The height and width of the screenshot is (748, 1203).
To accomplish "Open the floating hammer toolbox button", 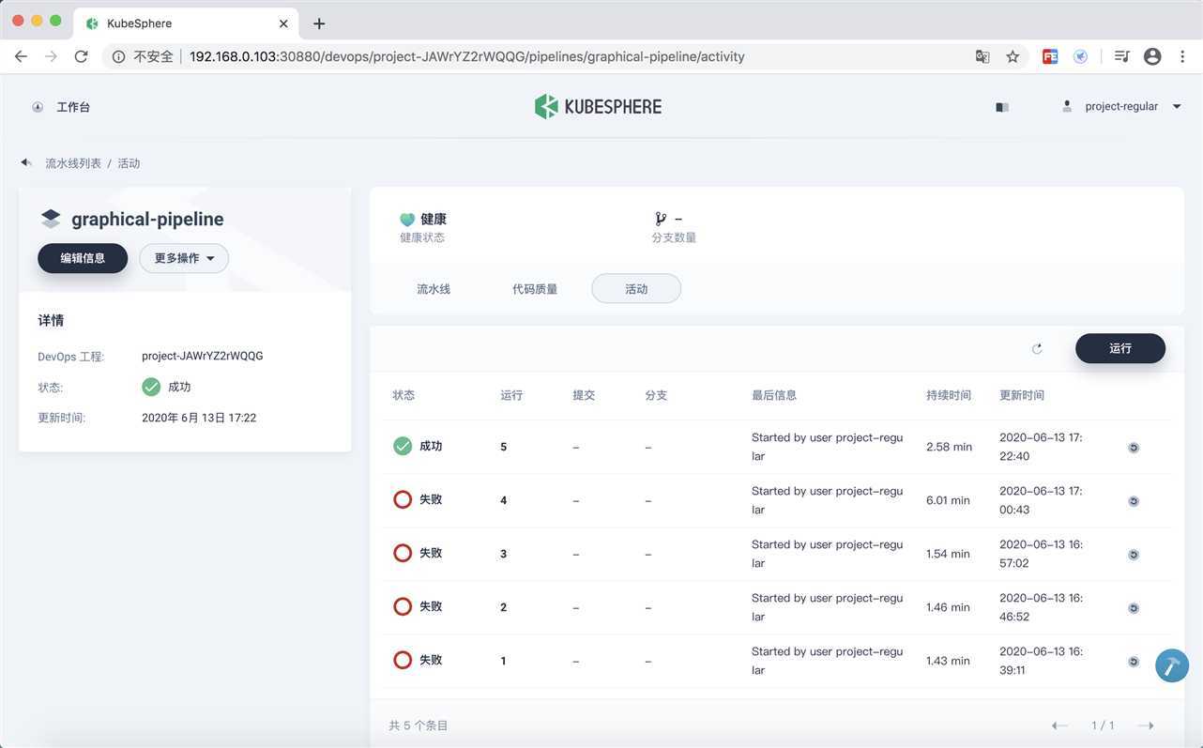I will pyautogui.click(x=1172, y=665).
